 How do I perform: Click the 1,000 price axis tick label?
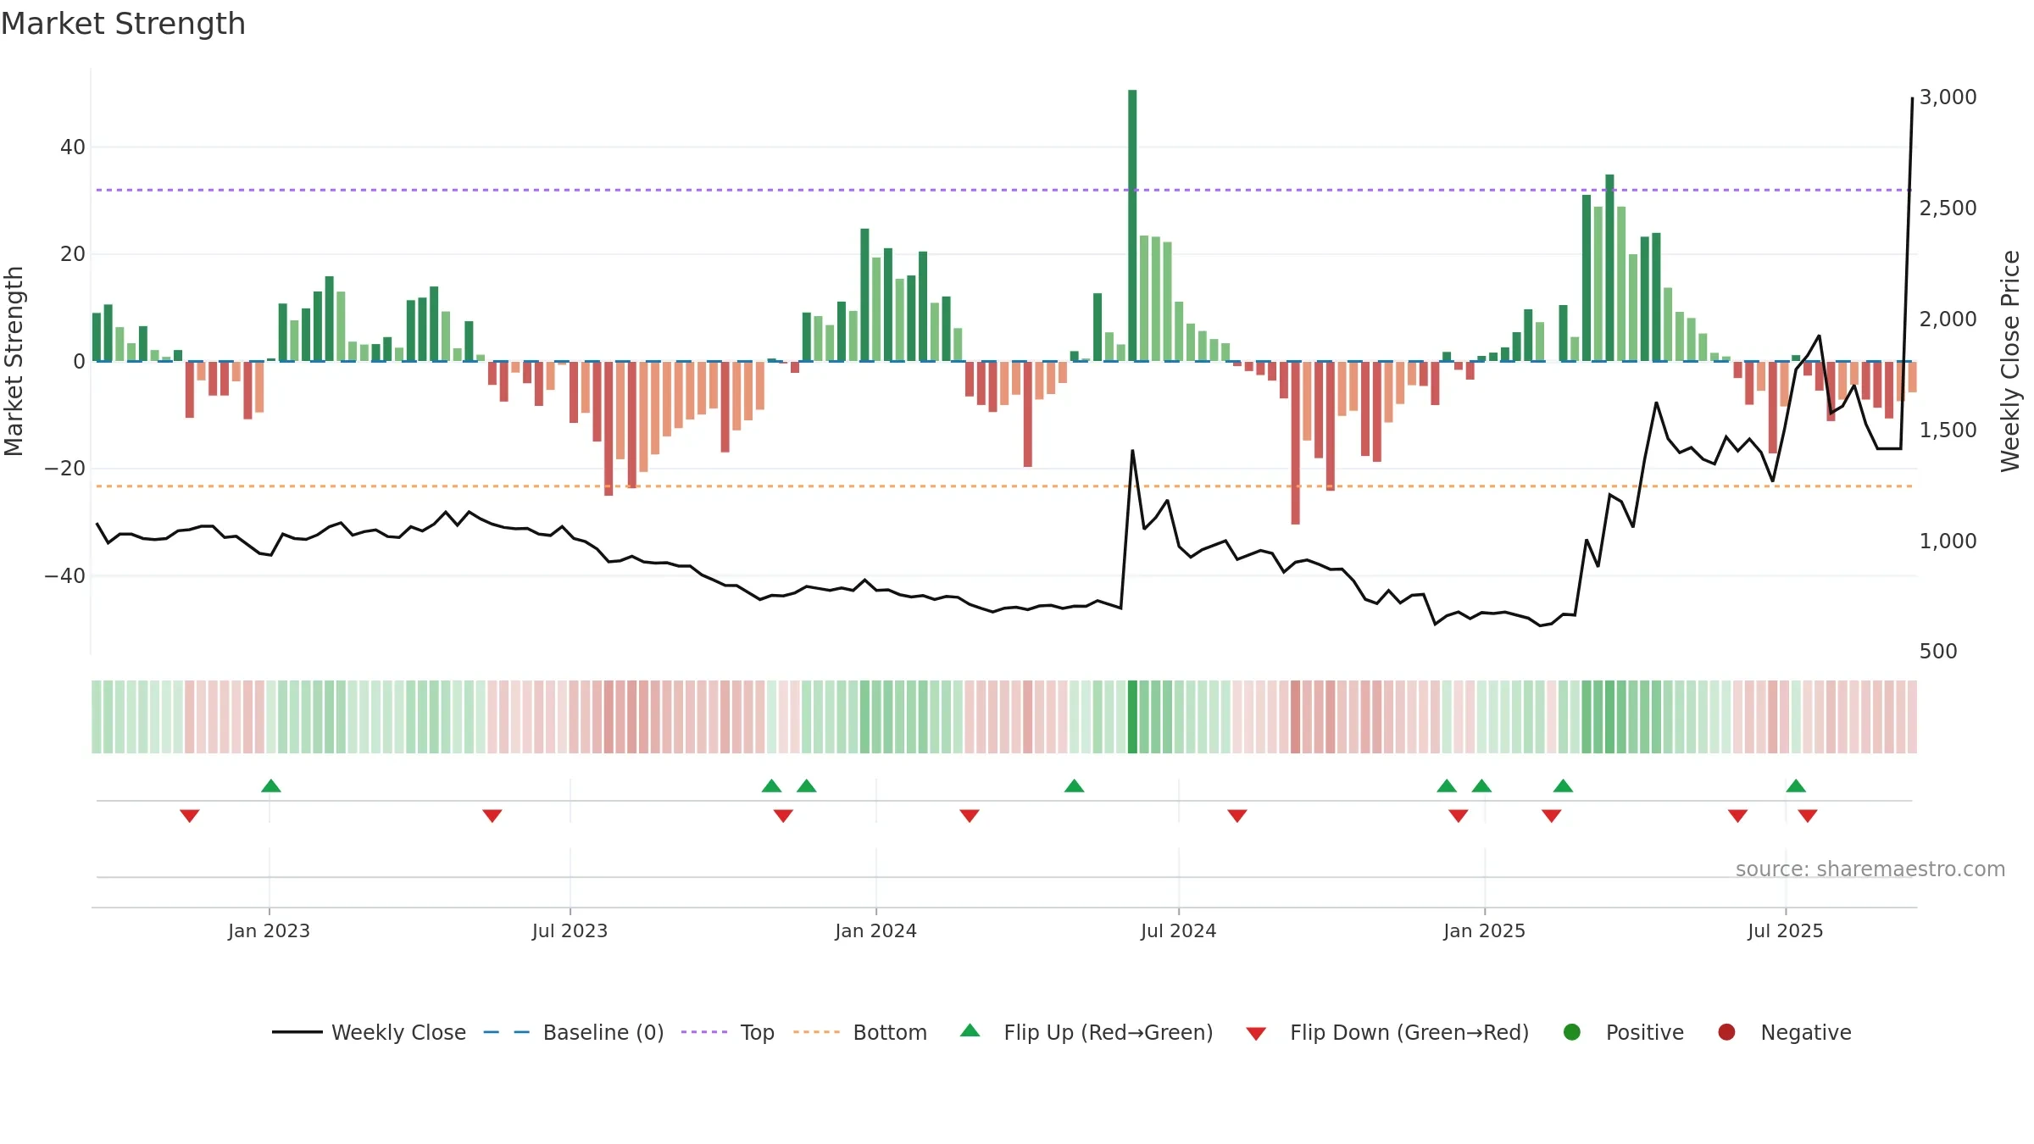1948,541
